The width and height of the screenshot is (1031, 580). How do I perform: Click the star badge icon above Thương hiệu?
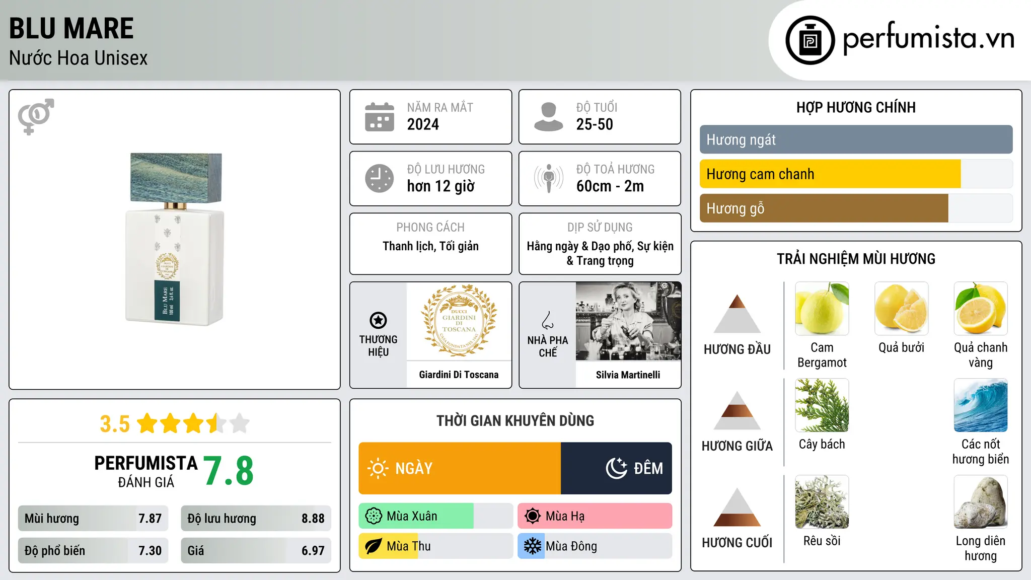point(378,320)
